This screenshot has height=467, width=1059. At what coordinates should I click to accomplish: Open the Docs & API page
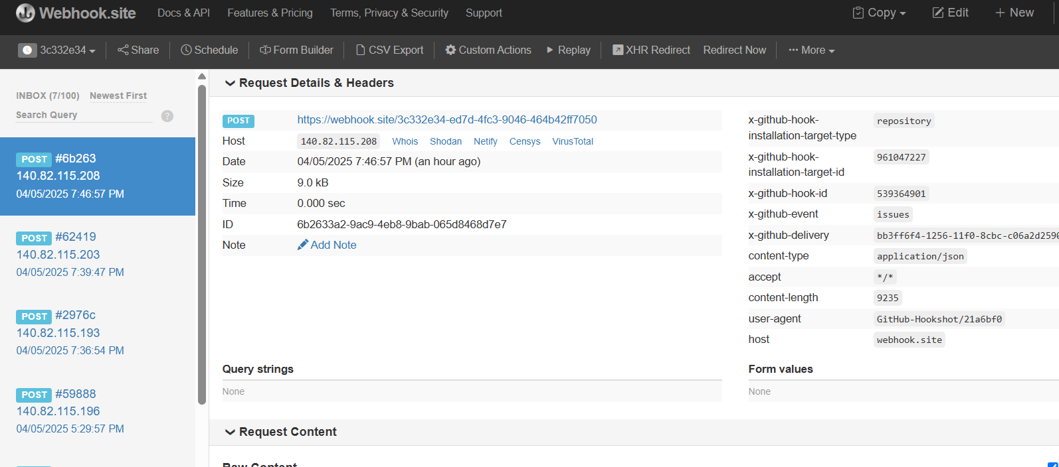183,13
